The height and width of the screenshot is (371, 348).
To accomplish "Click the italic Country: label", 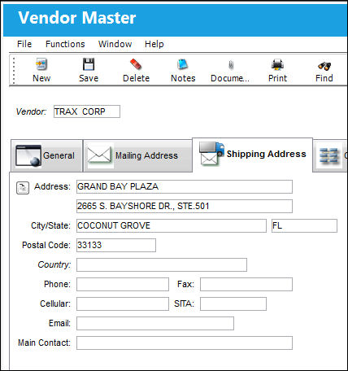I will click(54, 264).
